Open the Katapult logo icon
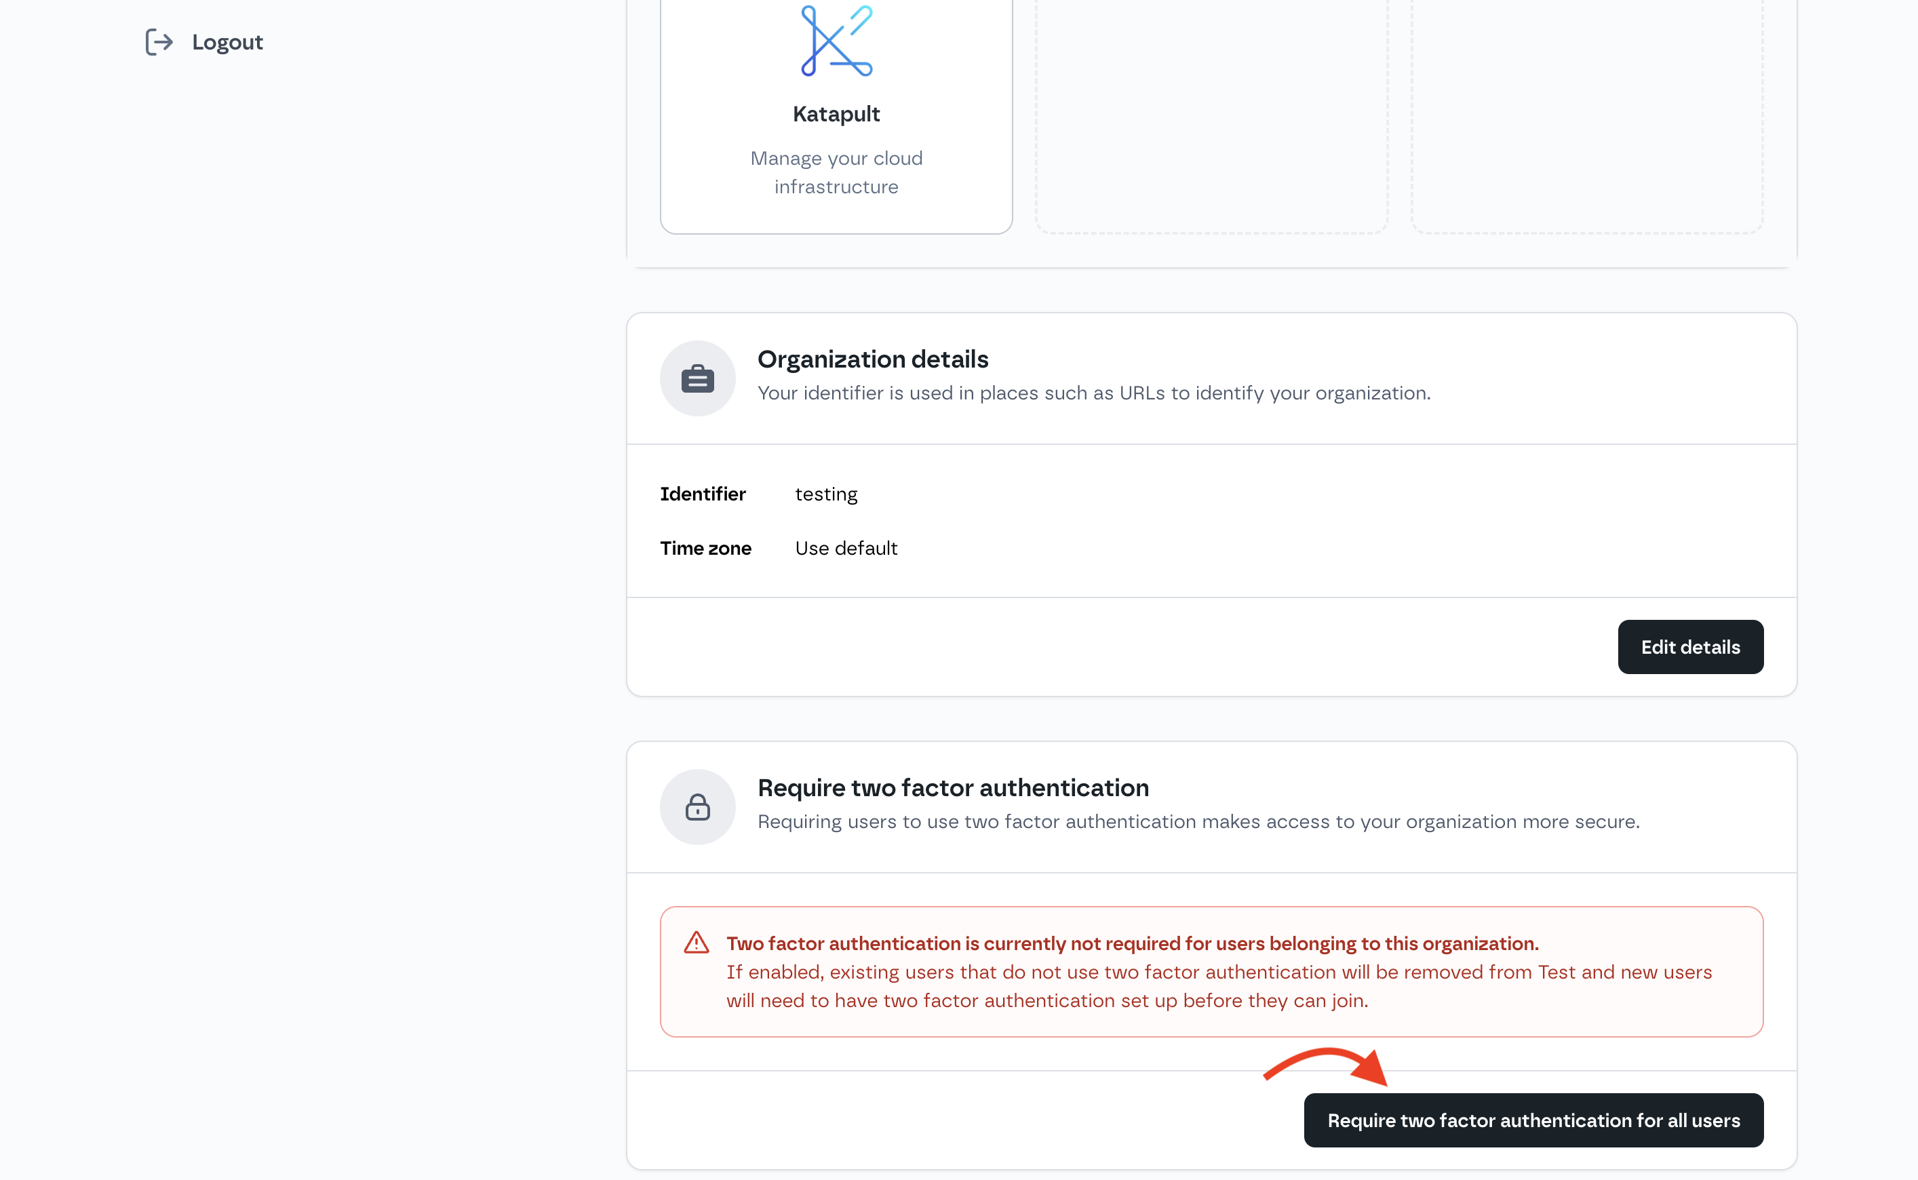 pyautogui.click(x=836, y=41)
